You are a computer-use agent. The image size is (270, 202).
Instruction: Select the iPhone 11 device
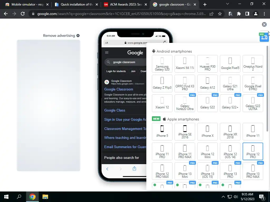pos(253,132)
